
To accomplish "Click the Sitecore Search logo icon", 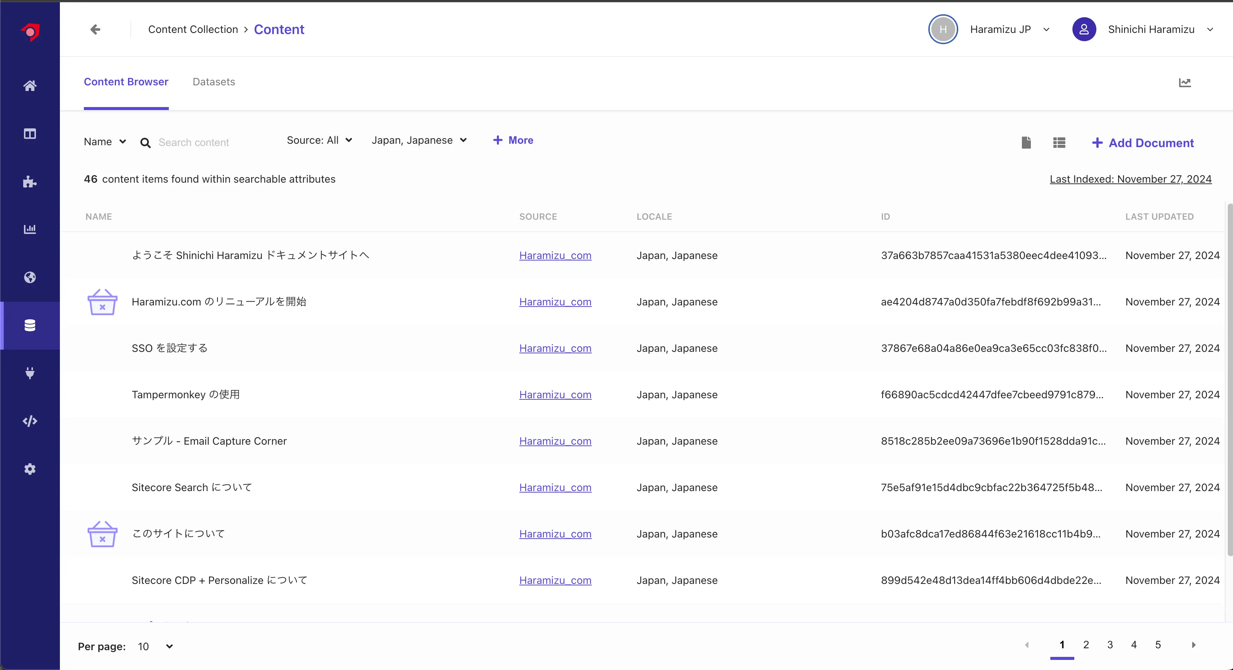I will (30, 32).
